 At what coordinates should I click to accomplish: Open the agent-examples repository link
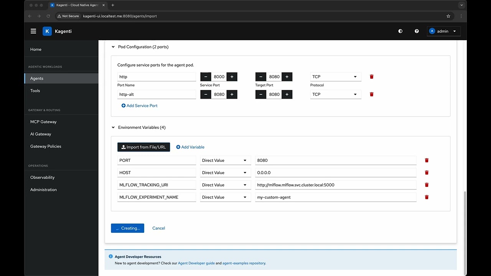[x=244, y=263]
